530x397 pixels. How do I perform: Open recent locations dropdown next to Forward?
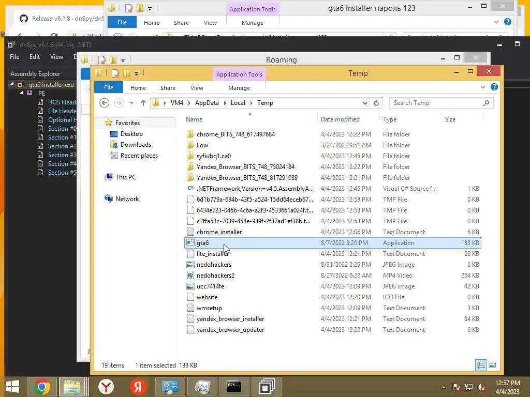(x=131, y=103)
